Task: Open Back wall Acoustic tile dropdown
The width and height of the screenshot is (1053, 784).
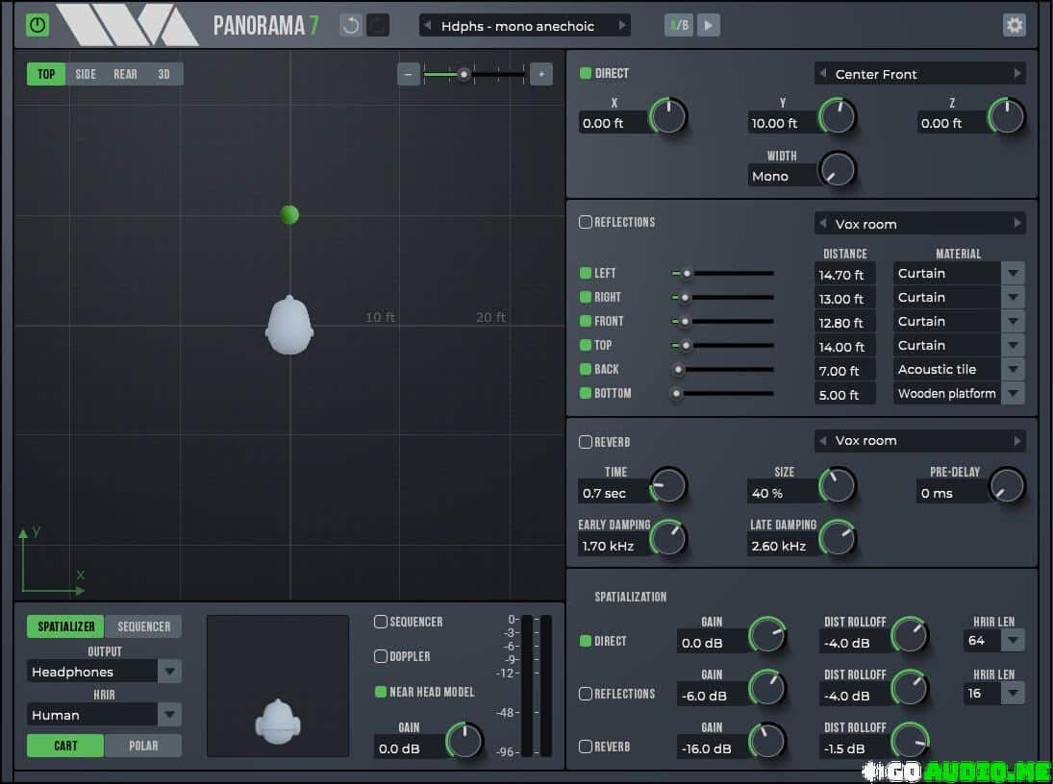Action: [959, 369]
